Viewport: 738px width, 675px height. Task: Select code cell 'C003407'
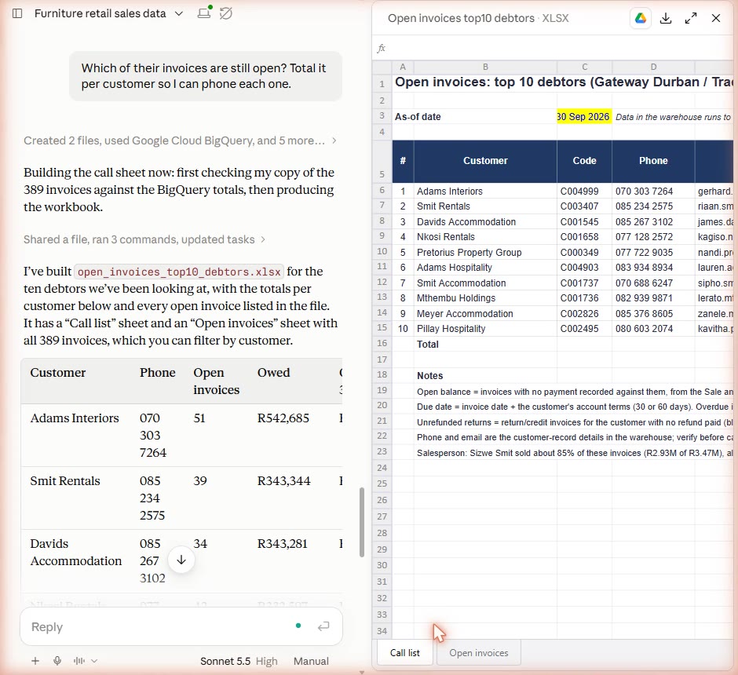pyautogui.click(x=585, y=206)
